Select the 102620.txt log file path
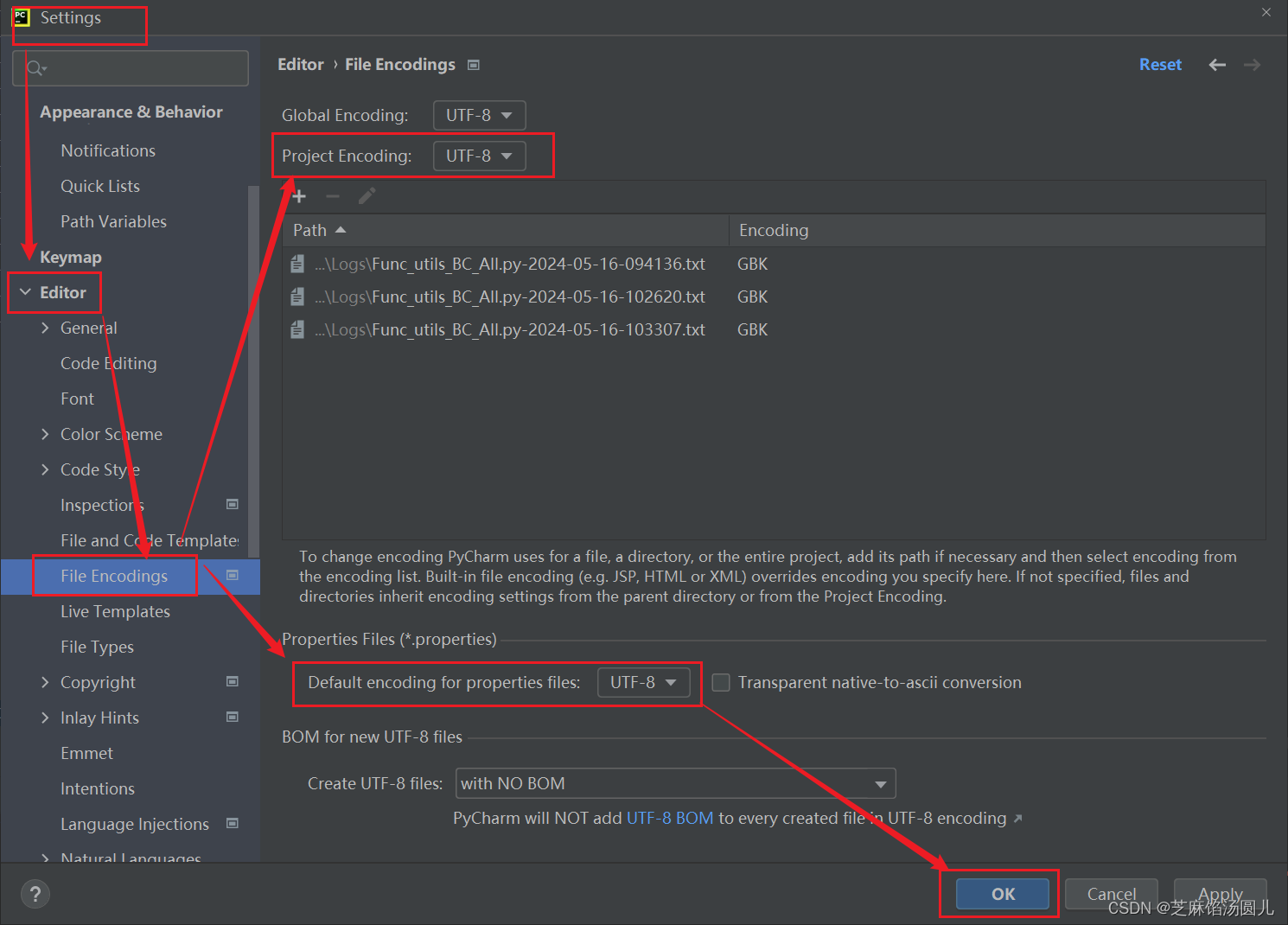Image resolution: width=1288 pixels, height=925 pixels. point(510,297)
